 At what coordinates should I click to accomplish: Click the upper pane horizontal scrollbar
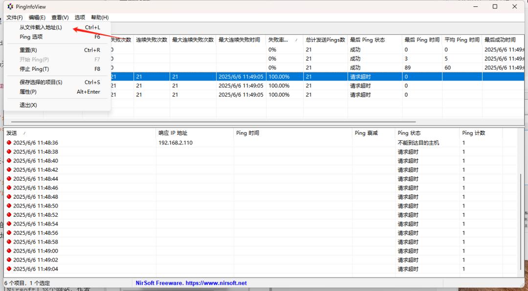click(x=214, y=122)
